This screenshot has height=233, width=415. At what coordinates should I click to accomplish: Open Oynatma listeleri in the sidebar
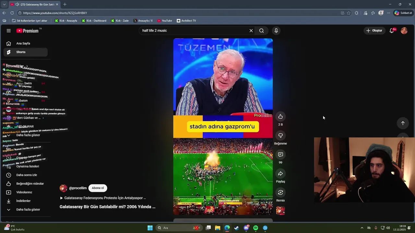[x=25, y=166]
